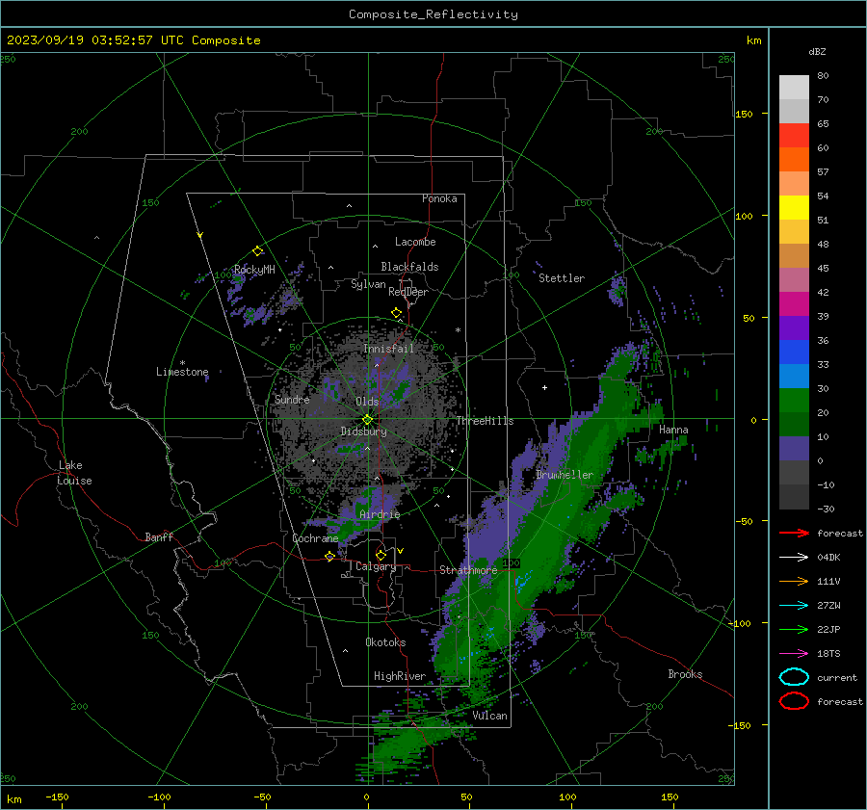Click the Sundre label
867x810 pixels.
coord(292,399)
